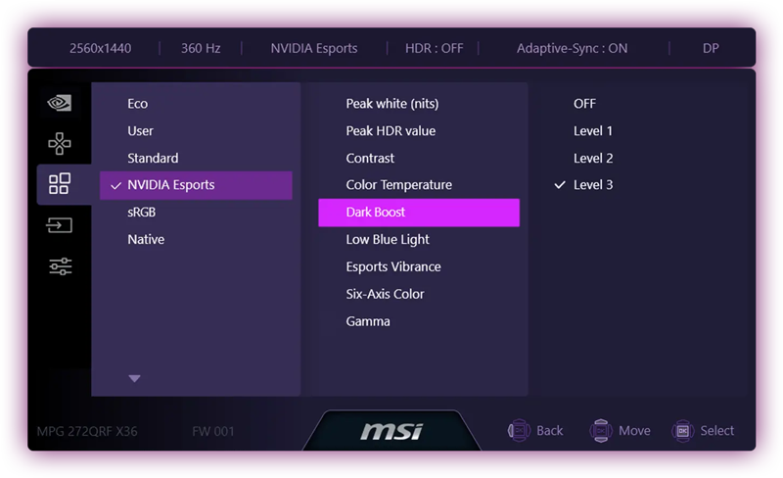Click the Move label
Screen dimensions: 783x478
[x=634, y=431]
